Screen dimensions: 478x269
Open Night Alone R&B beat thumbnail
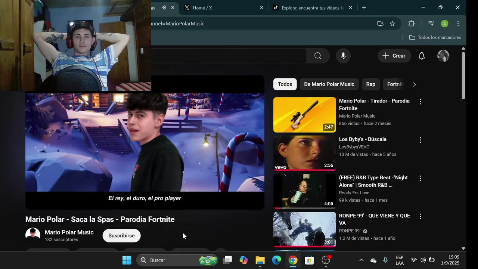pos(305,191)
